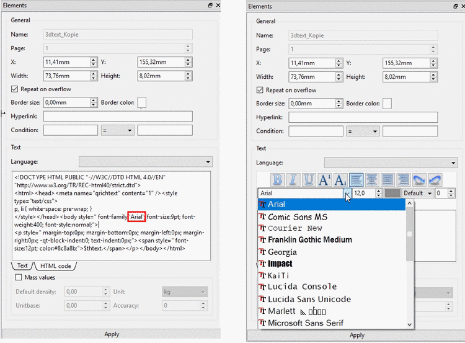The width and height of the screenshot is (465, 343).
Task: Open the gray text color swatch
Action: click(392, 193)
